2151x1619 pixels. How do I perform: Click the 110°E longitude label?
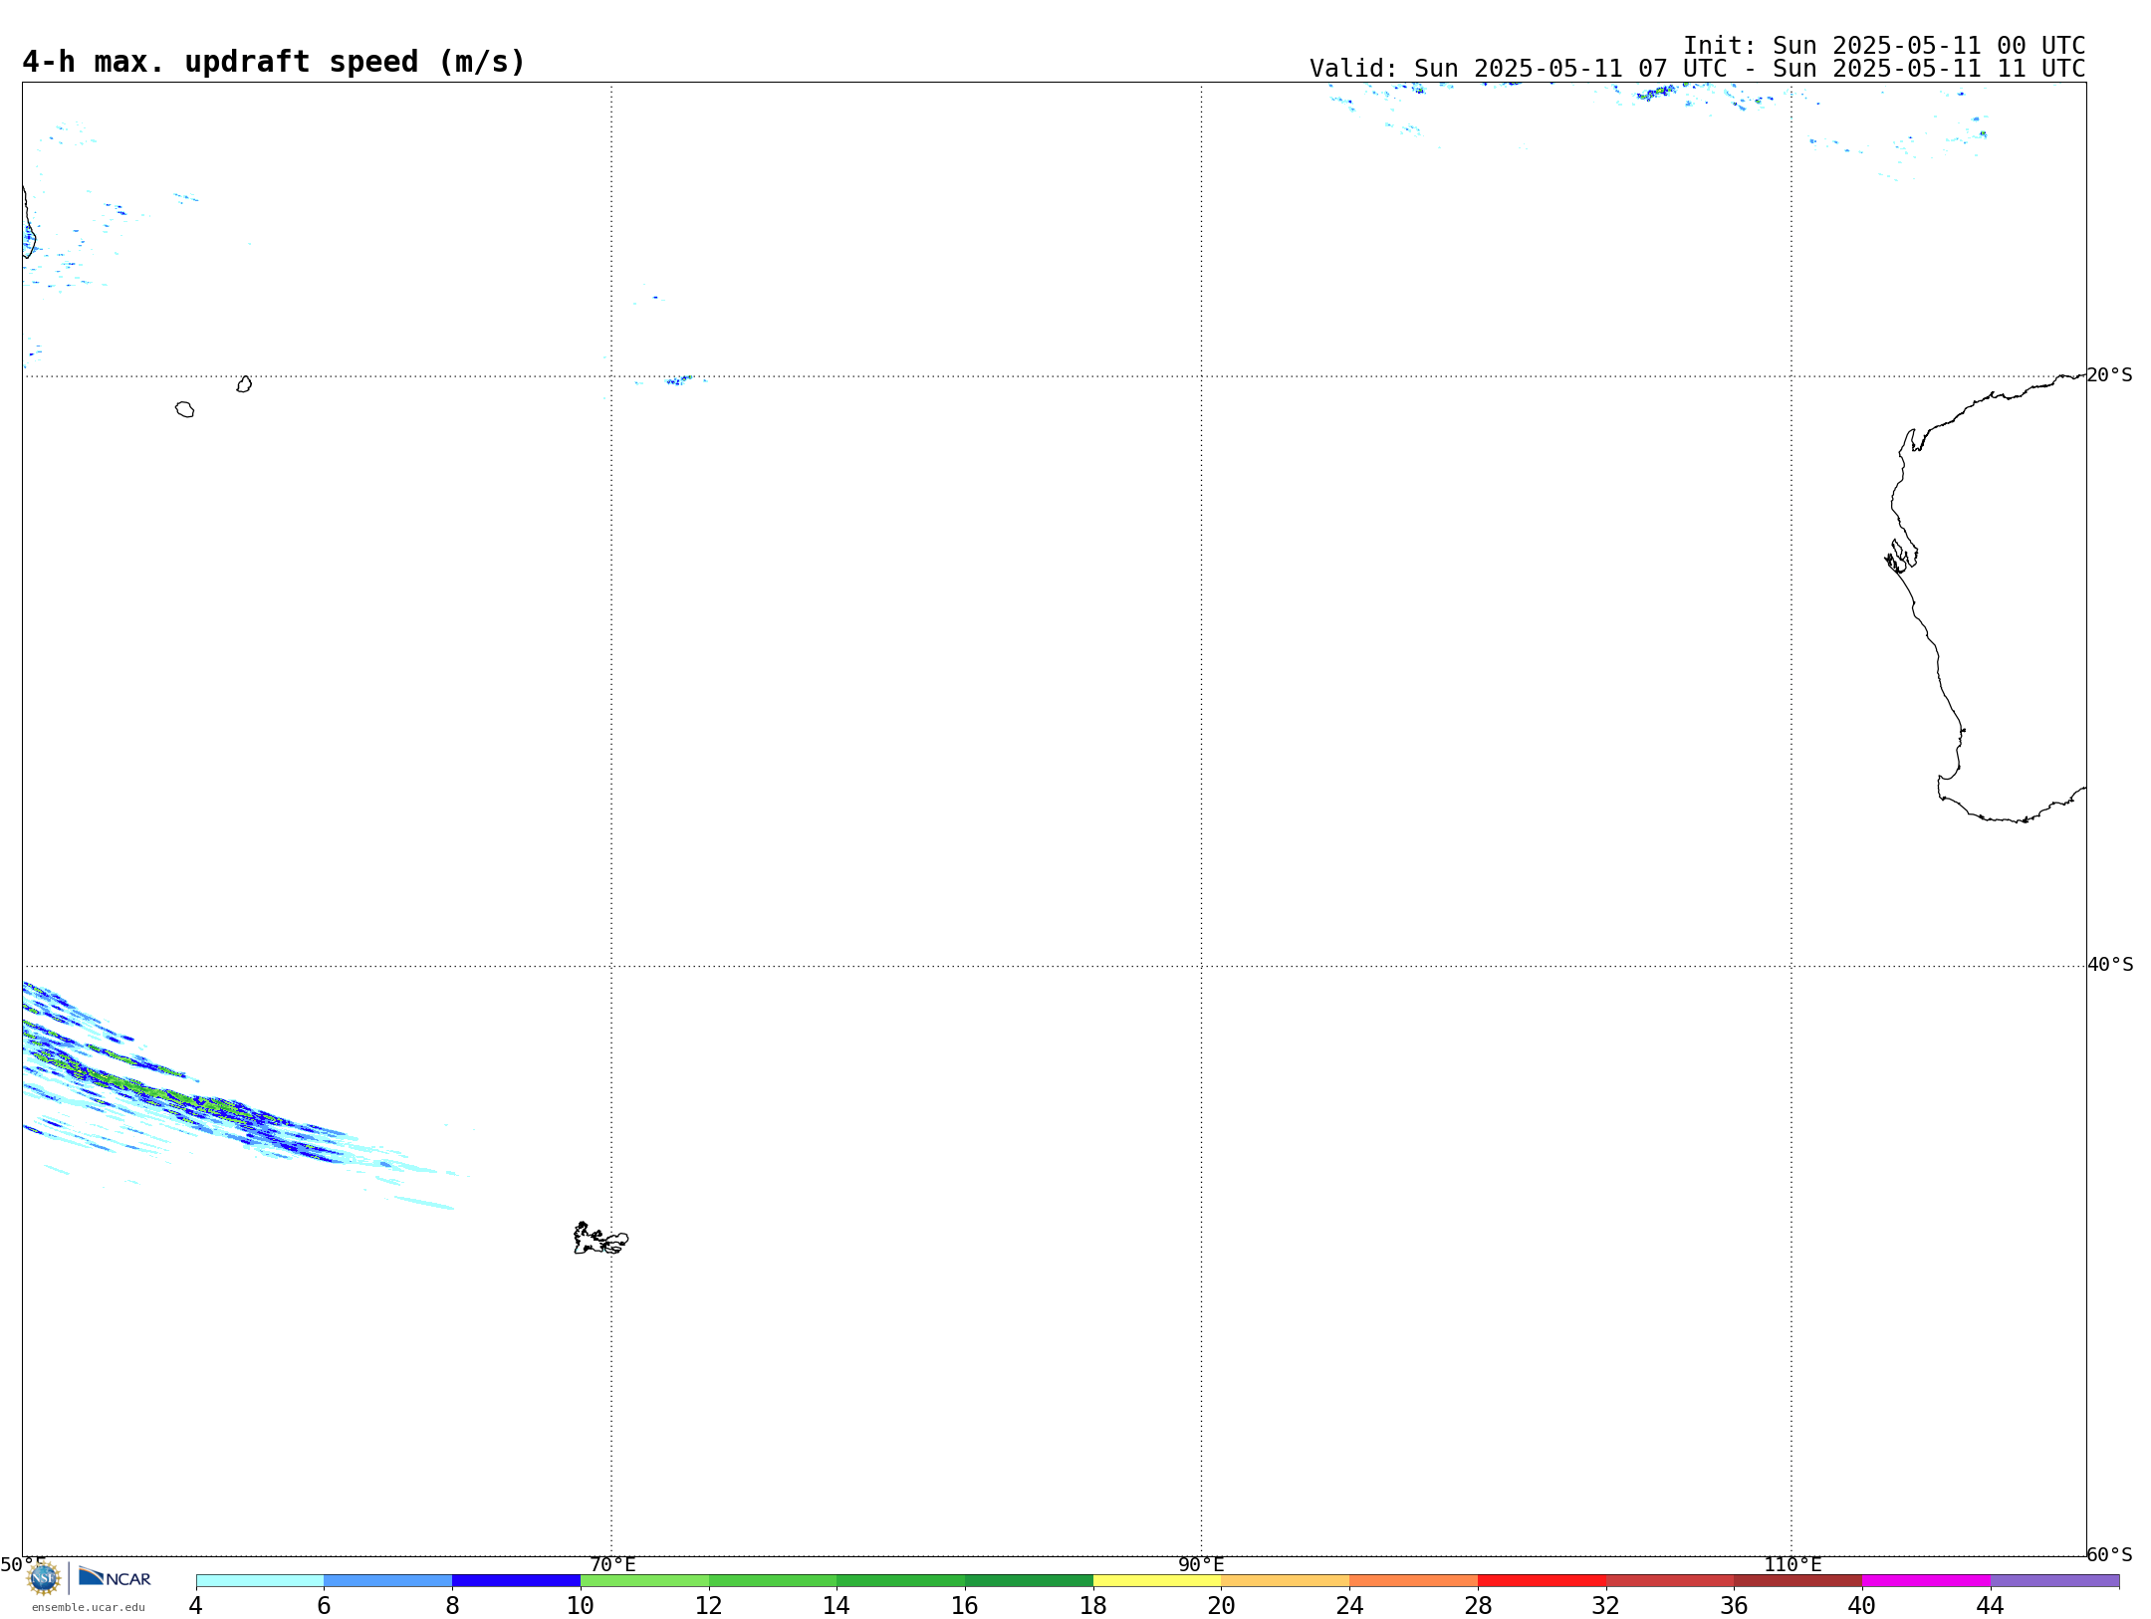coord(1792,1564)
